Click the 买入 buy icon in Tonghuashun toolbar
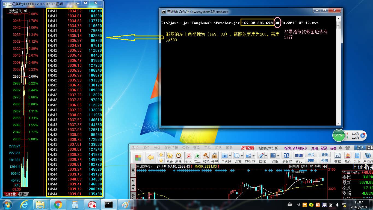The height and width of the screenshot is (210, 373). pyautogui.click(x=188, y=156)
